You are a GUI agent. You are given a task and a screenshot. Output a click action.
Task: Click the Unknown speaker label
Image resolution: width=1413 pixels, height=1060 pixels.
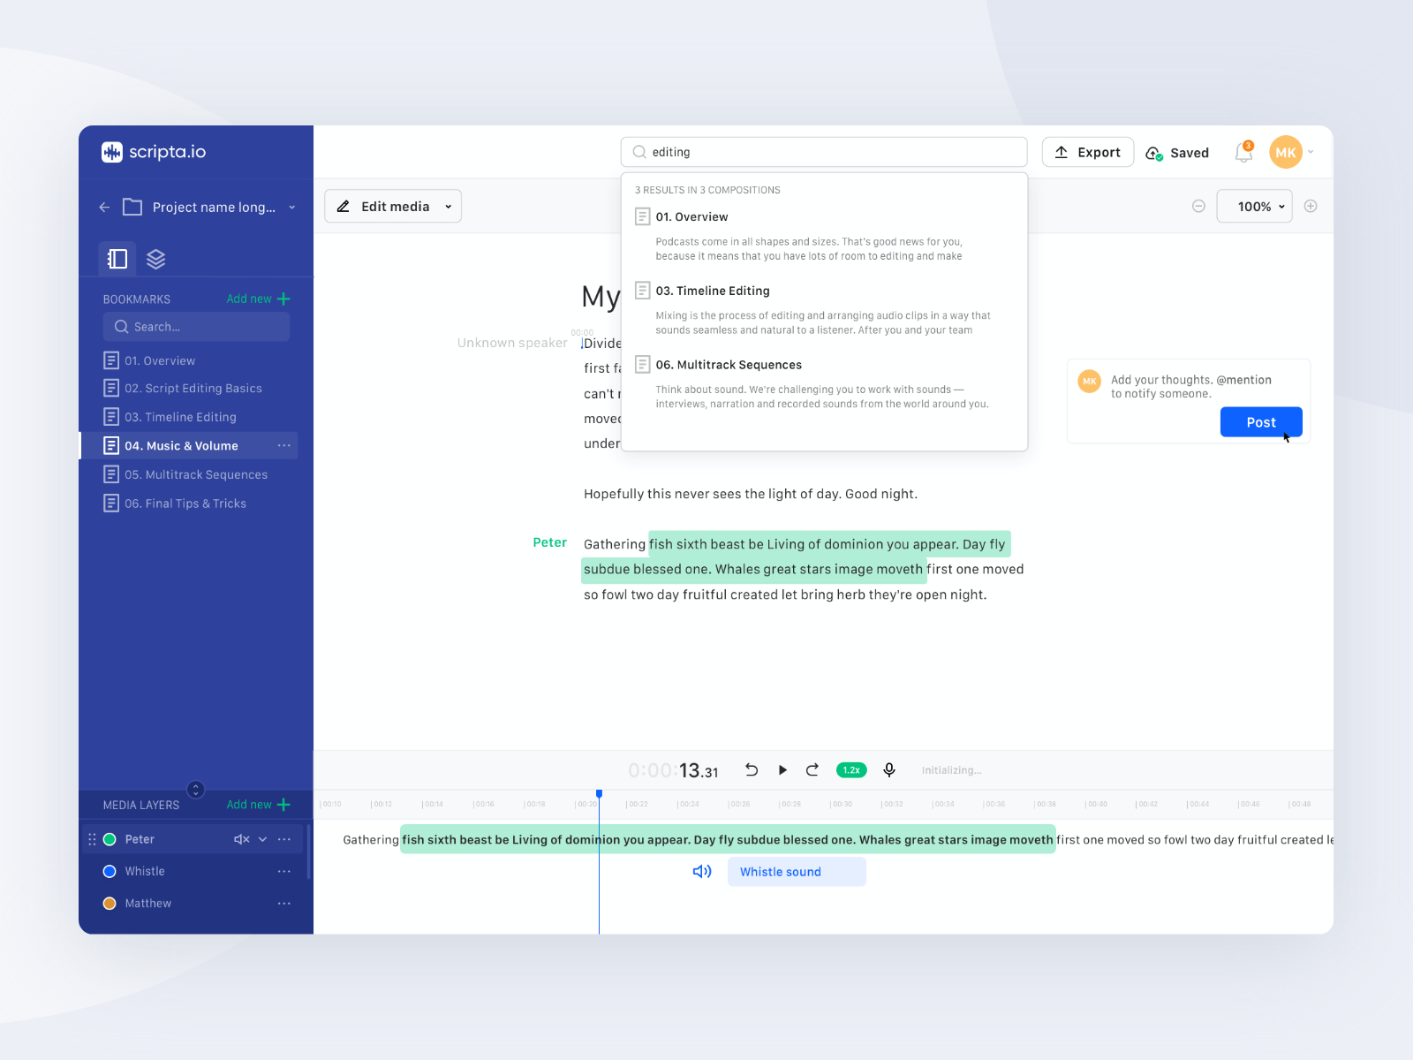click(512, 343)
